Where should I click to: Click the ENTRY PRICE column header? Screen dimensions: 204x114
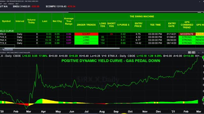pos(138,25)
